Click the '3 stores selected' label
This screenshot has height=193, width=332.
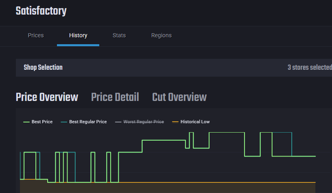310,67
